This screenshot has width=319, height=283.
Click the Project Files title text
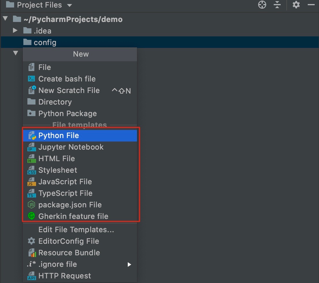point(39,5)
